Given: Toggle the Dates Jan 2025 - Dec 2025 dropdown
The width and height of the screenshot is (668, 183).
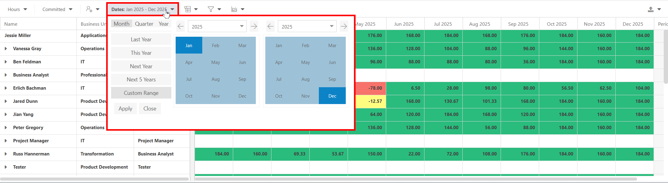Looking at the screenshot, I should pos(143,9).
